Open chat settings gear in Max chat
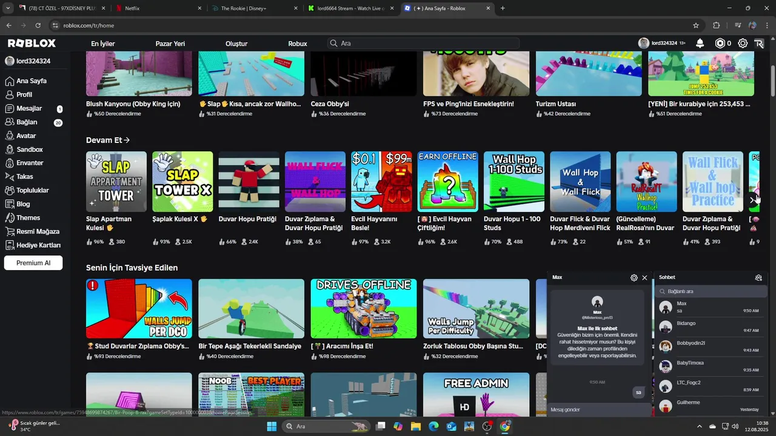This screenshot has height=436, width=776. [634, 278]
